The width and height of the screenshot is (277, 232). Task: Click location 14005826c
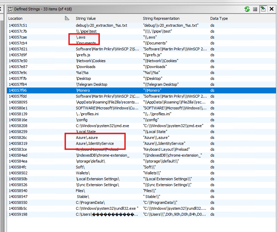pyautogui.click(x=18, y=138)
